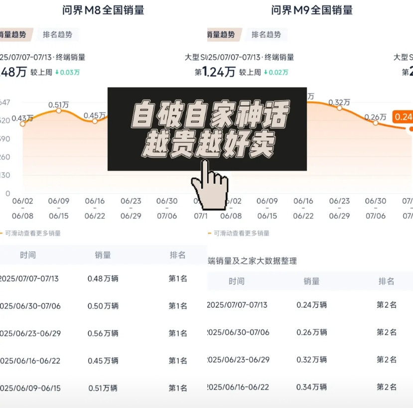
Task: Click the 排名 column header in M8 table
Action: pos(178,255)
